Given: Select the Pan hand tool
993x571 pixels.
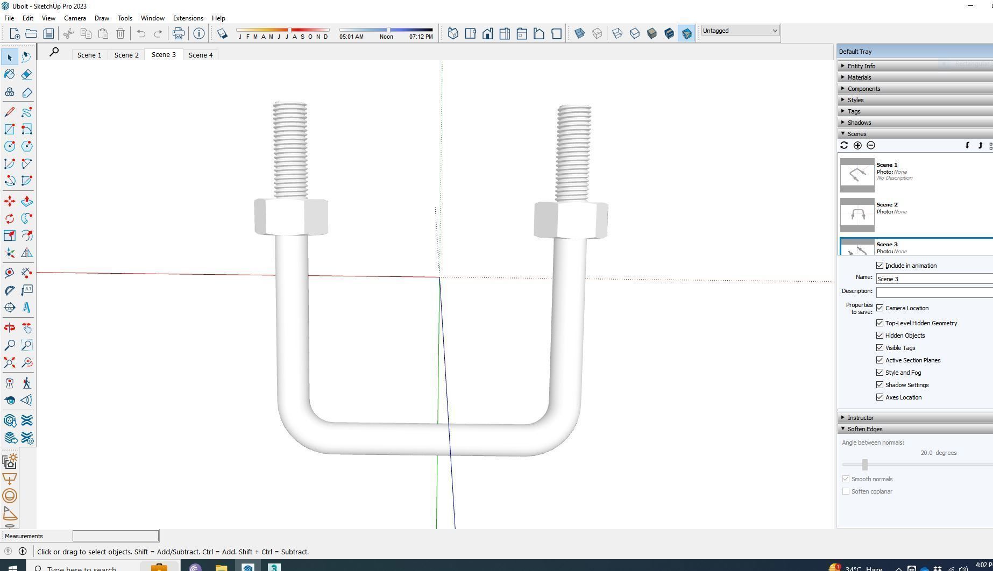Looking at the screenshot, I should pyautogui.click(x=27, y=328).
